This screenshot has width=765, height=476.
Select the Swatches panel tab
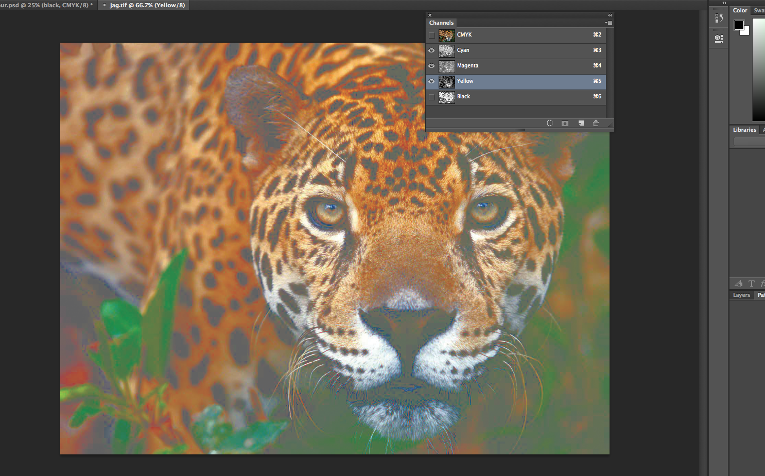759,10
